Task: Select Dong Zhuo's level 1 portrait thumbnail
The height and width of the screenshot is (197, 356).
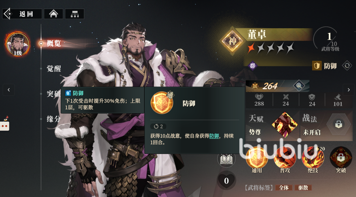Action: coord(18,44)
